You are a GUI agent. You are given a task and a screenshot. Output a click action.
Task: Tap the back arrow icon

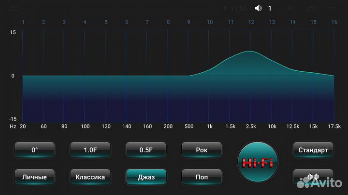pos(333,9)
